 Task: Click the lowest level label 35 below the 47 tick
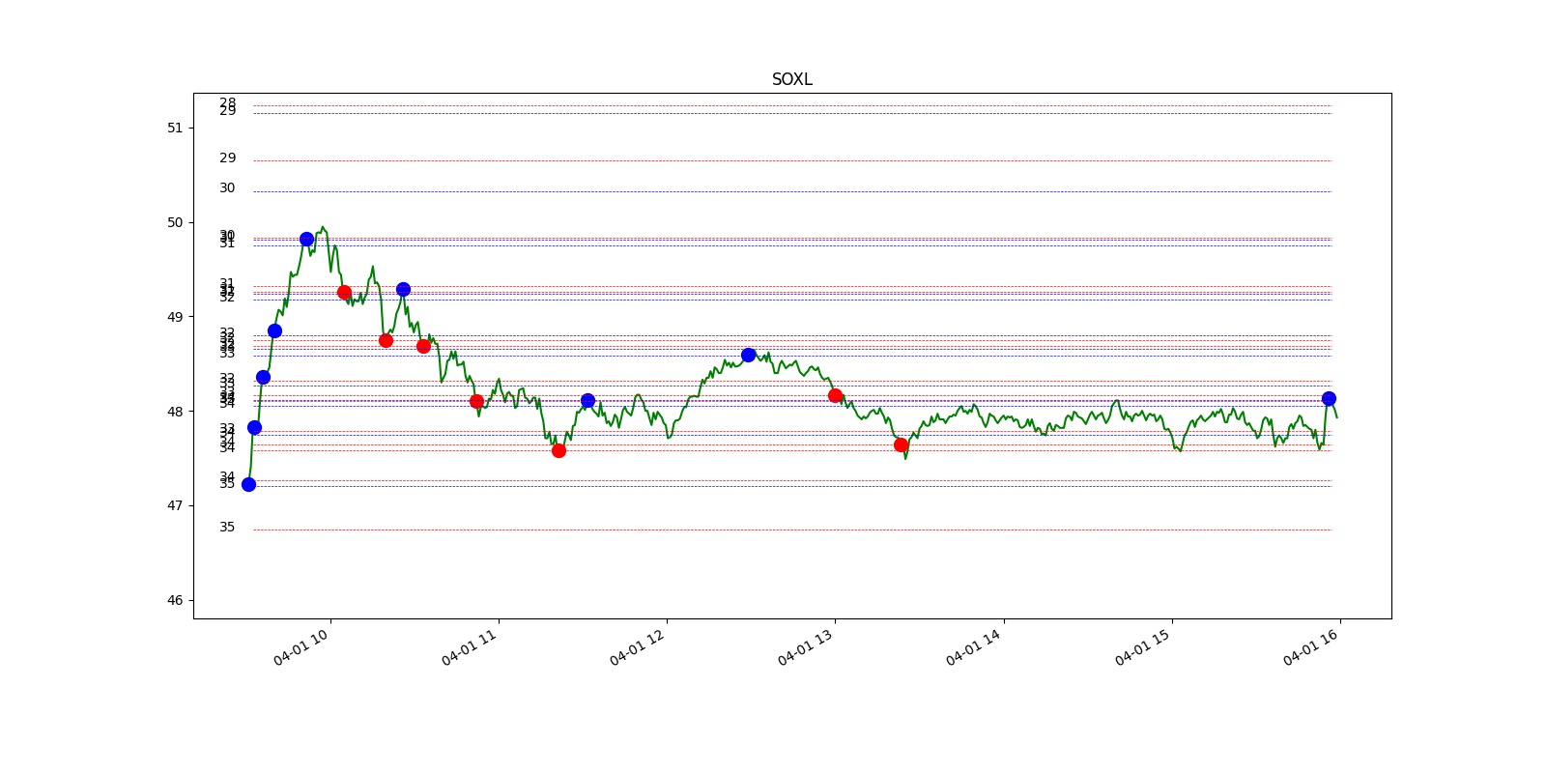pos(227,527)
